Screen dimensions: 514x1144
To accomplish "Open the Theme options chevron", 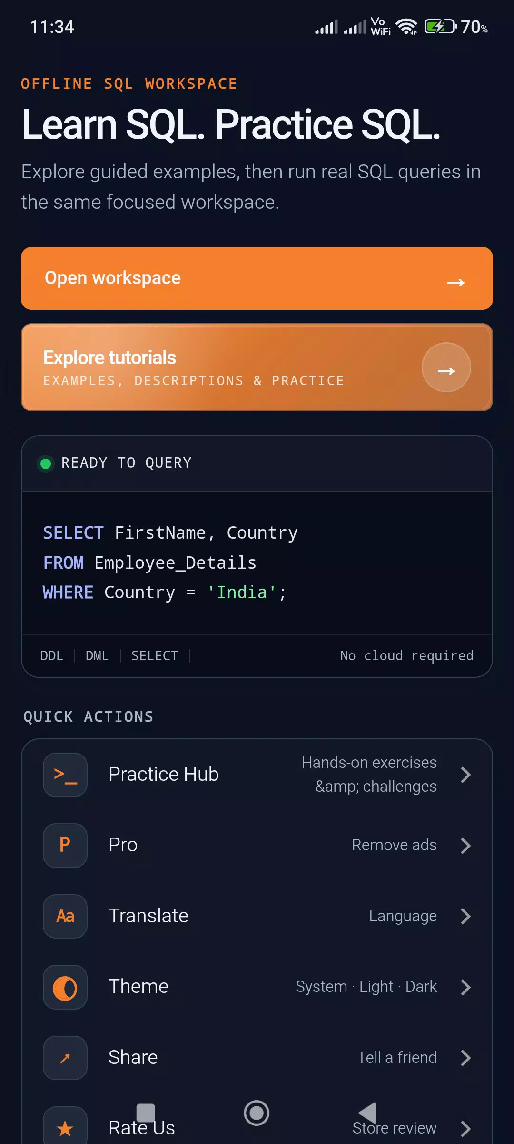I will coord(466,987).
